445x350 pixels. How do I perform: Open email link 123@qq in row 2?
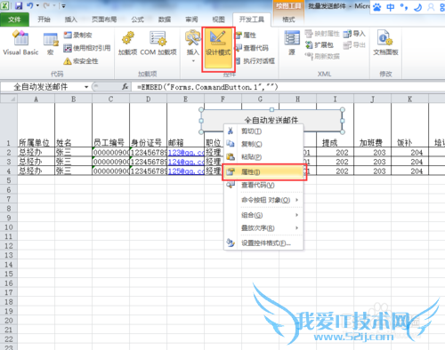click(x=186, y=153)
